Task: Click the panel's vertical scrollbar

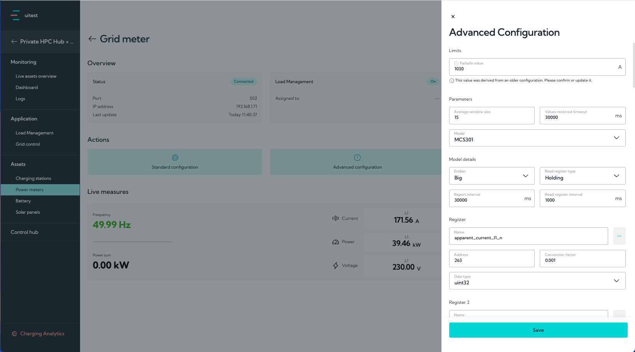Action: (634, 65)
